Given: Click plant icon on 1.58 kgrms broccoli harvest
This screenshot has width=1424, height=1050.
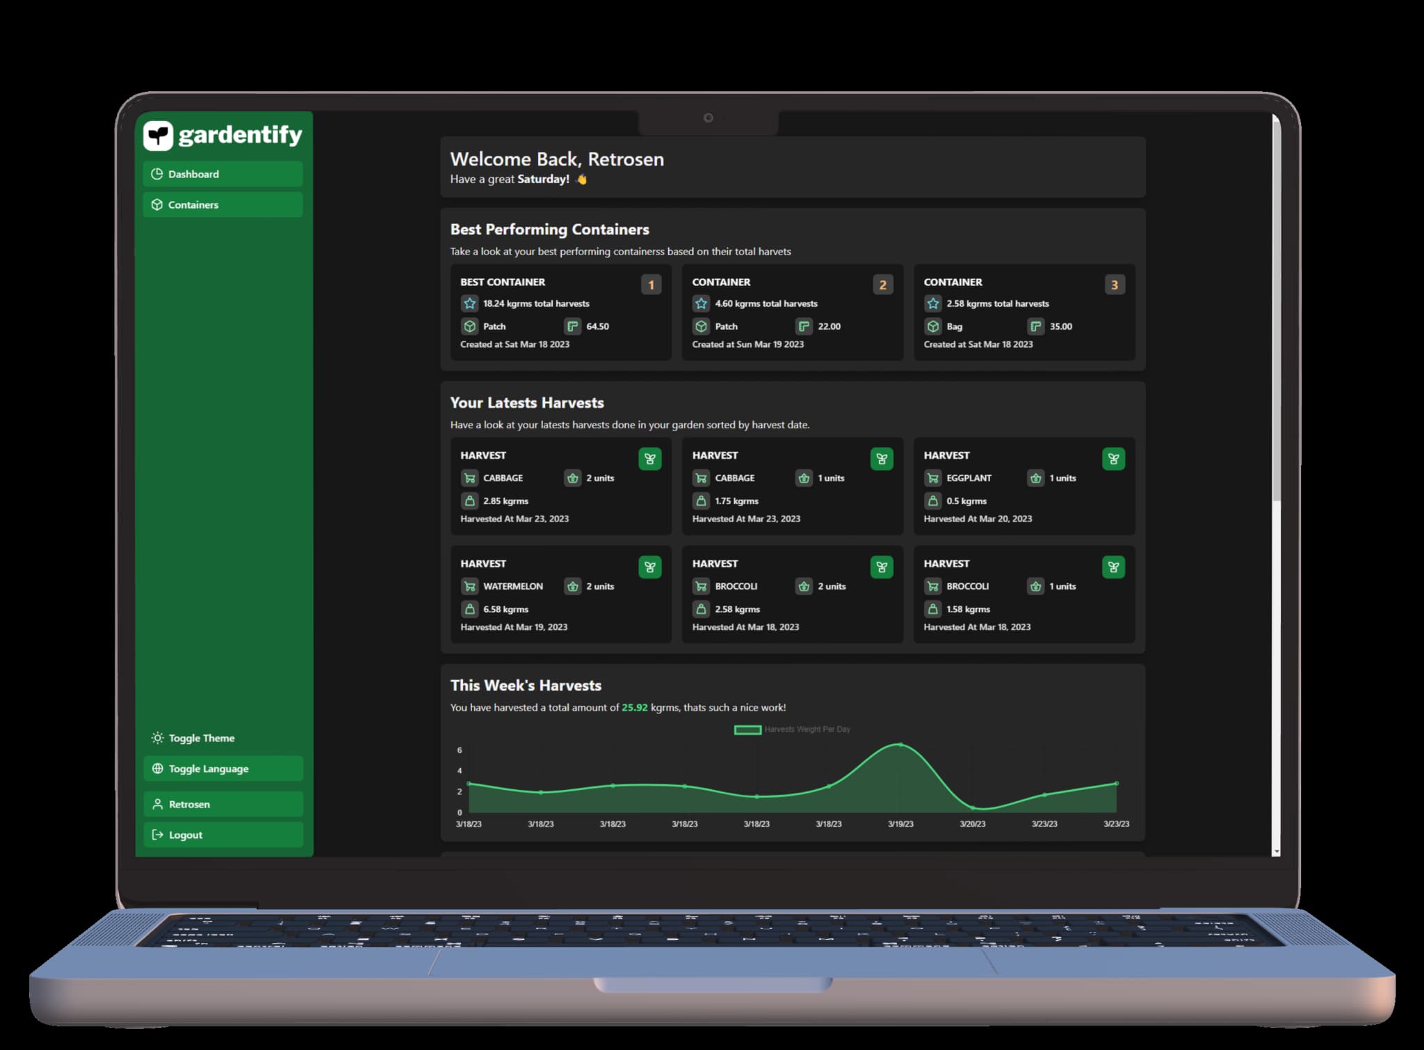Looking at the screenshot, I should point(1113,567).
